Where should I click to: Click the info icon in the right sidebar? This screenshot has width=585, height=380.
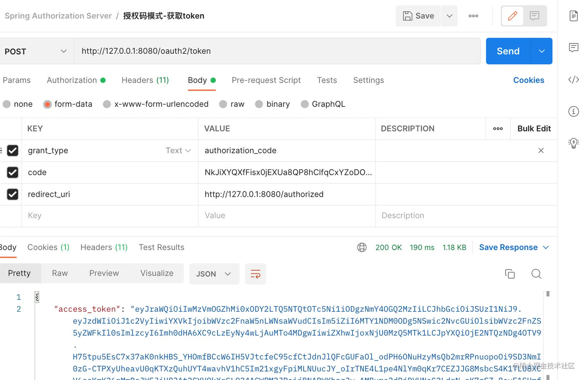[x=573, y=111]
